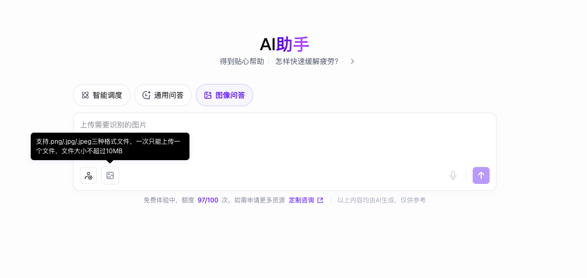587x278 pixels.
Task: Open the persona settings icon
Action: tap(88, 175)
